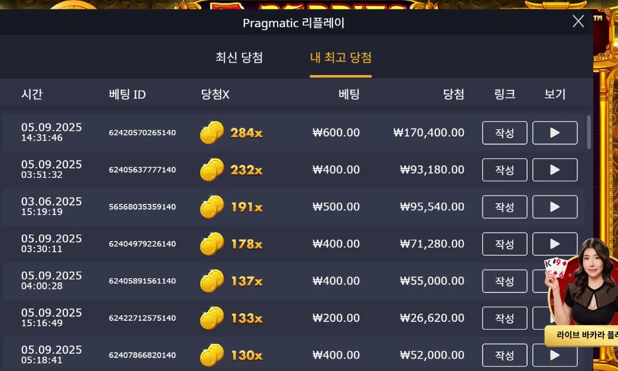
Task: Play the replay of the 284x win
Action: point(555,133)
